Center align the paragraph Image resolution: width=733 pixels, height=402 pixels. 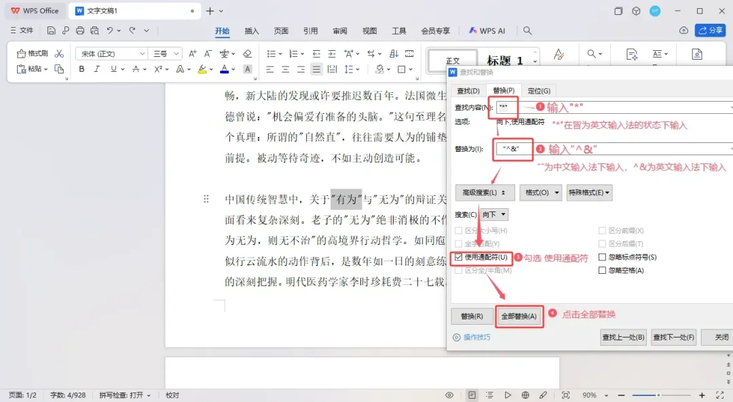[285, 70]
